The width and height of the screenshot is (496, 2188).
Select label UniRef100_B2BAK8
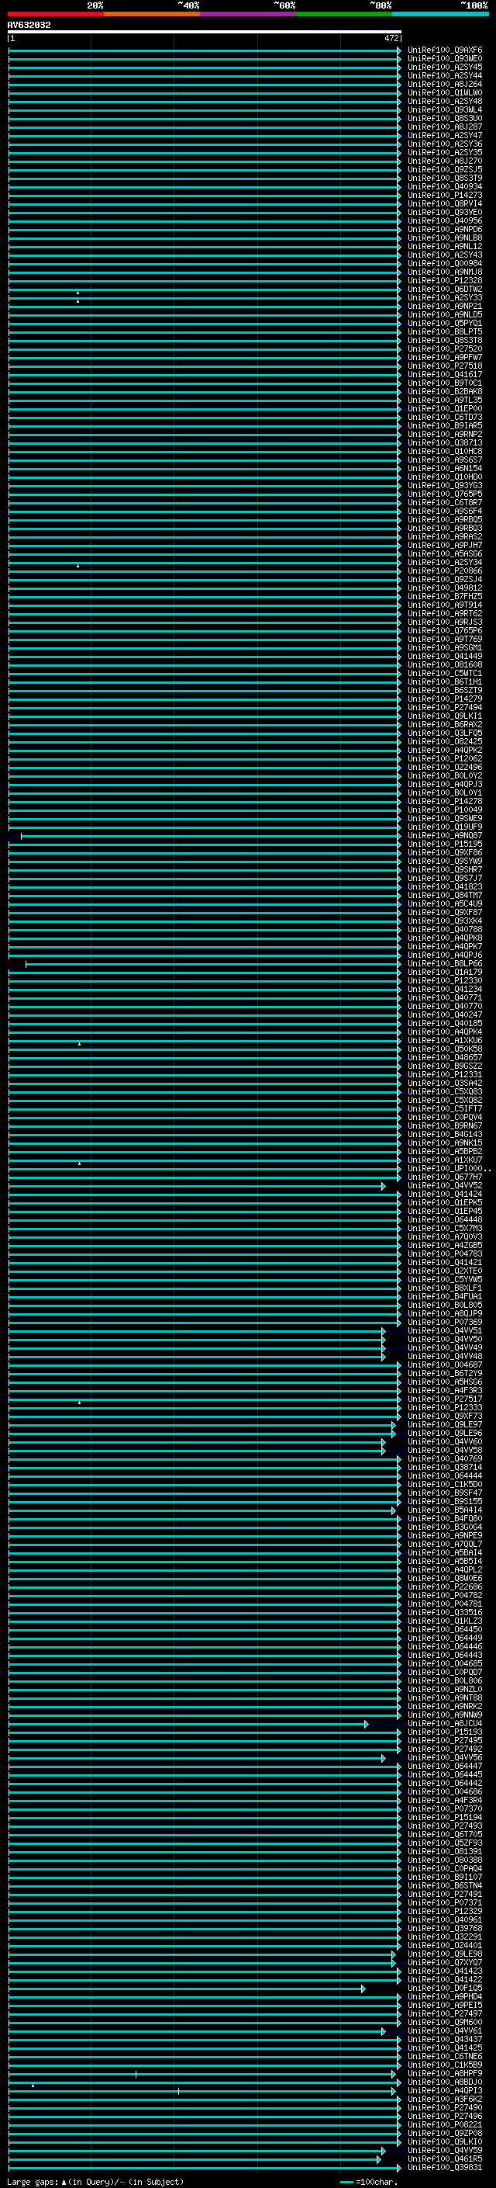point(444,391)
